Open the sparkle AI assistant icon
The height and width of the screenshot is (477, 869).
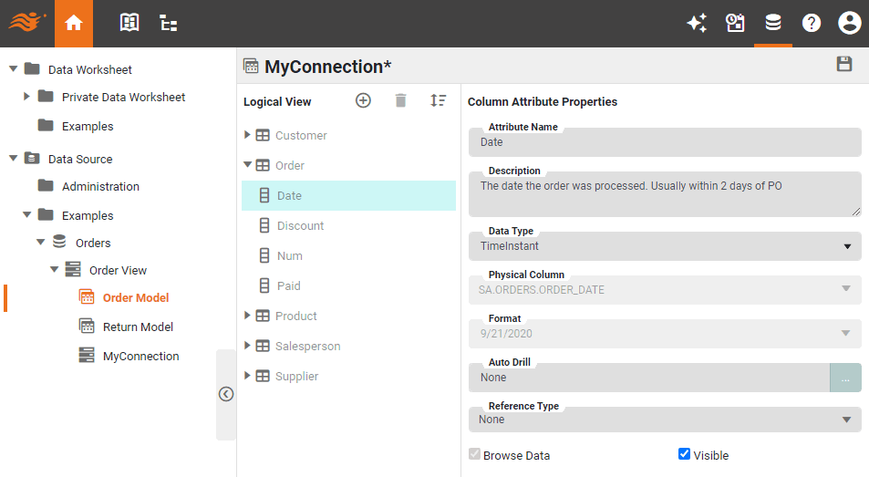697,24
